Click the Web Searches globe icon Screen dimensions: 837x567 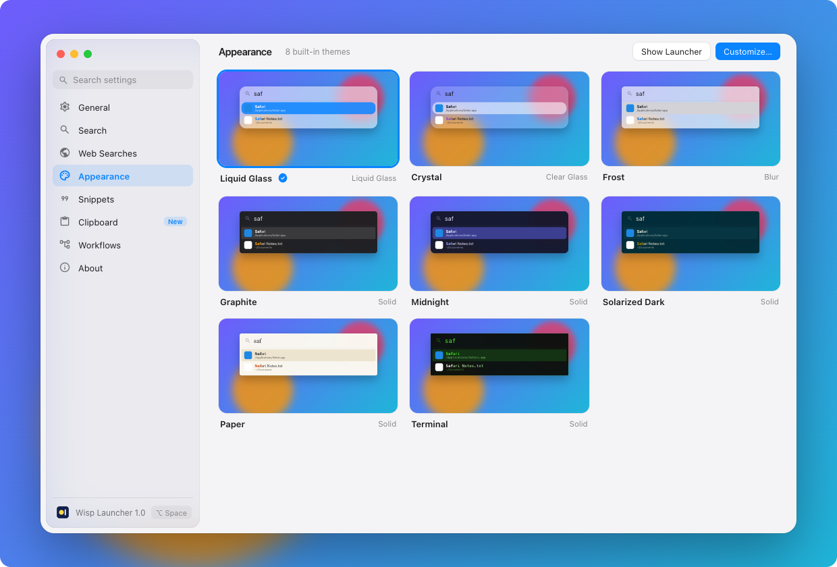click(x=65, y=153)
